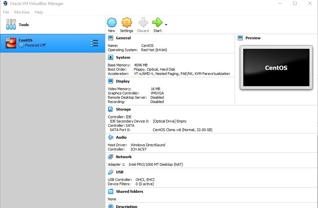Open the File menu
This screenshot has height=208, width=318.
click(6, 12)
